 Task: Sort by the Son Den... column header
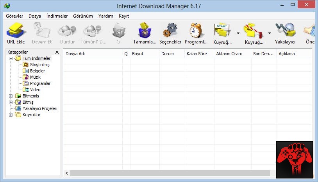264,54
